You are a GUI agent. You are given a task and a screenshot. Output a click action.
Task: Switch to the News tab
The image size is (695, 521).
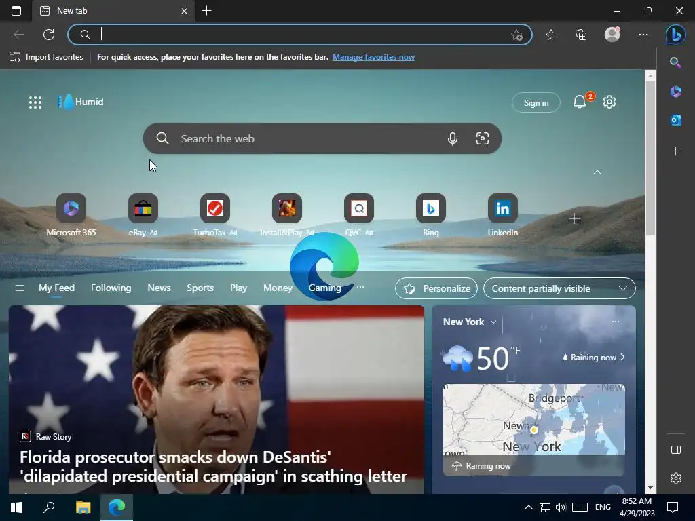pos(159,288)
